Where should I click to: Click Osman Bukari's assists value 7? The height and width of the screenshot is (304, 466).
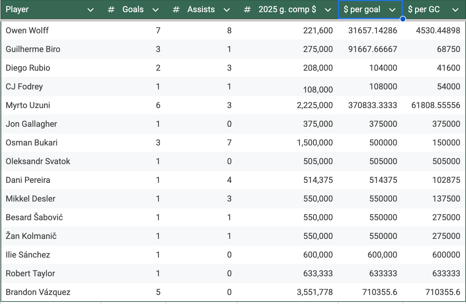point(229,143)
